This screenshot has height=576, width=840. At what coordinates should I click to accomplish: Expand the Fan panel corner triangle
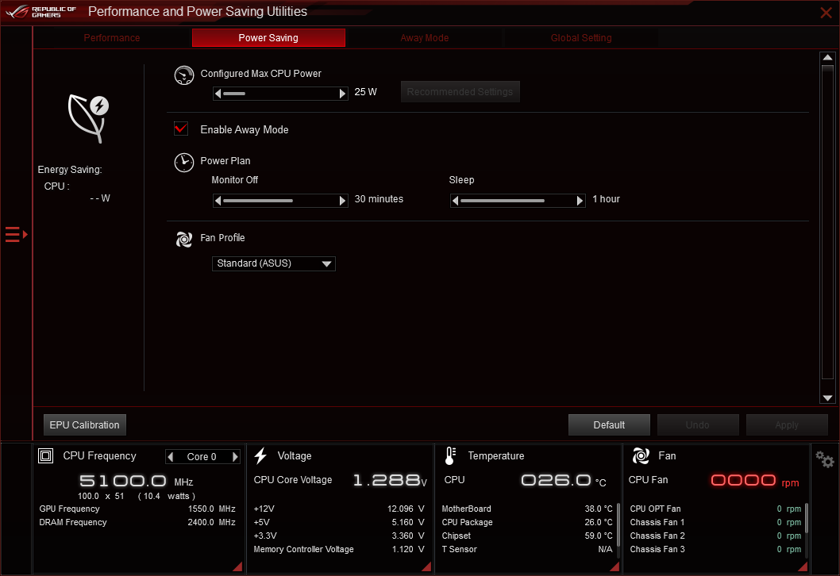pos(803,566)
